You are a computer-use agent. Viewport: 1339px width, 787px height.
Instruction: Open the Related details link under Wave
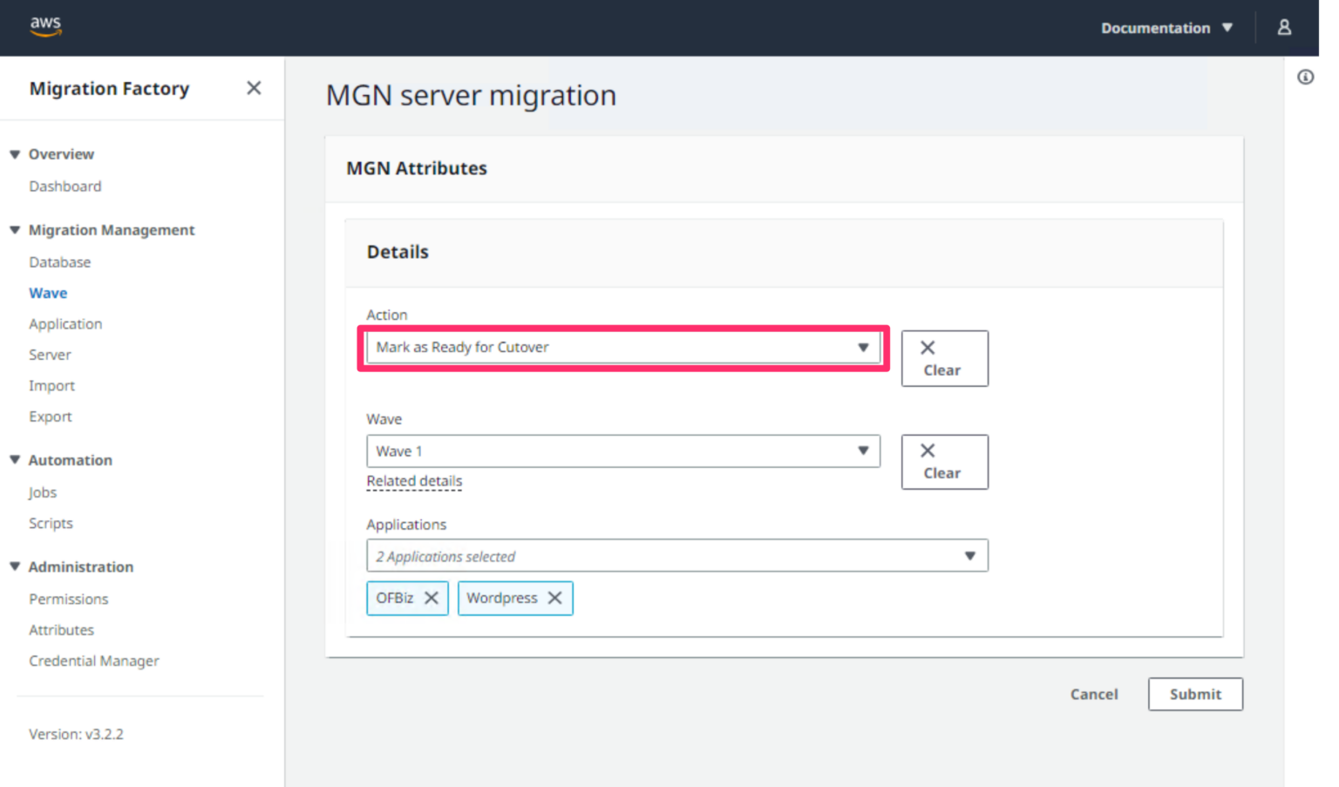click(x=414, y=481)
